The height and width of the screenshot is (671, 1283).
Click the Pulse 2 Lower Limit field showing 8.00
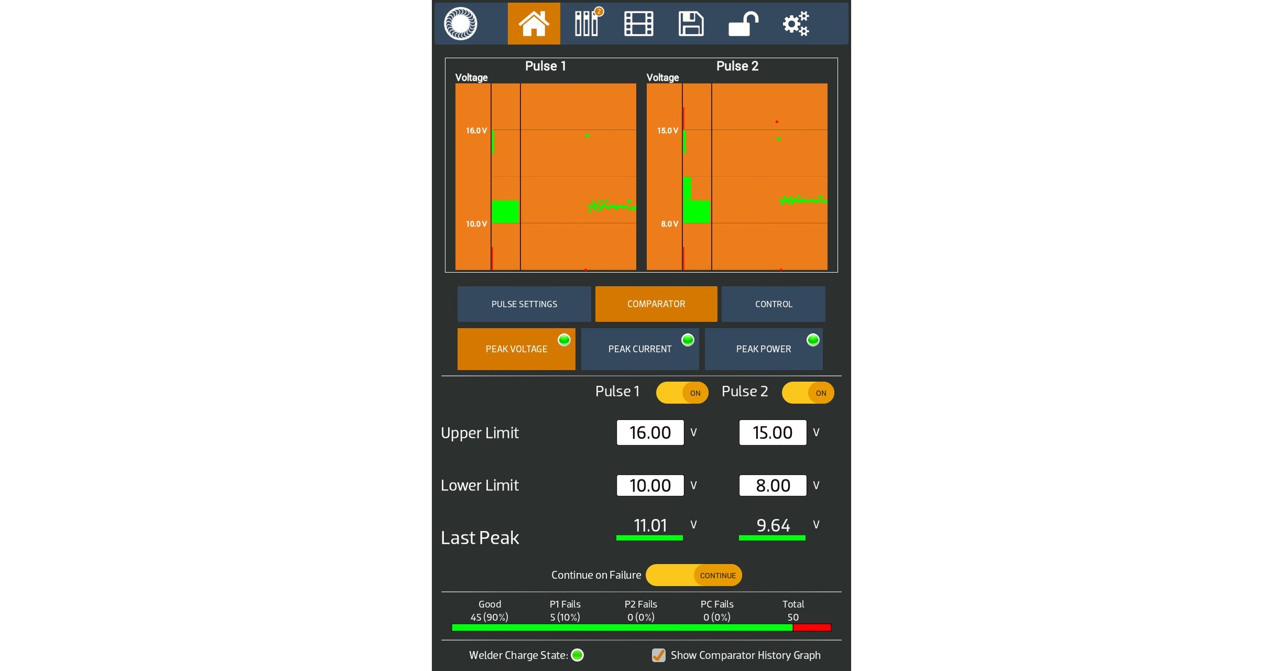click(772, 485)
